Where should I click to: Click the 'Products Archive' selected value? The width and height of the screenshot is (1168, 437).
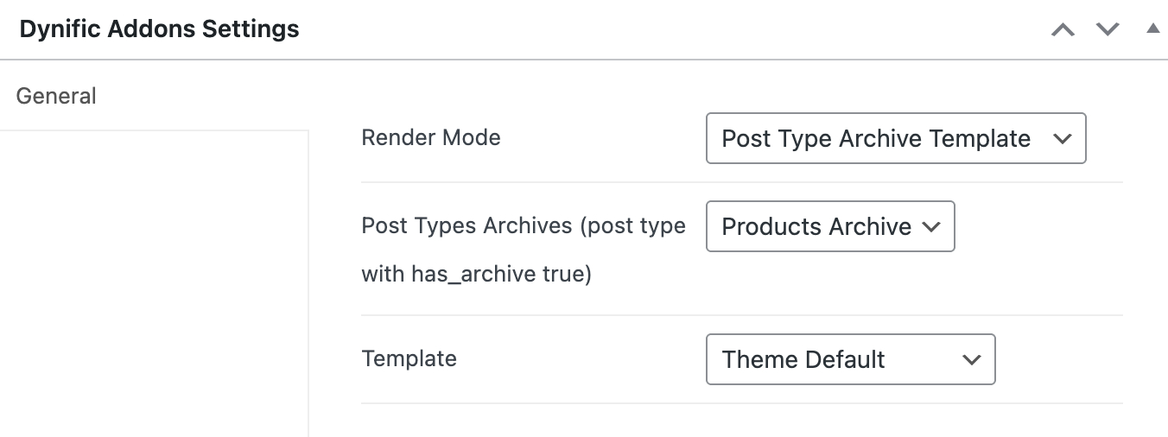(816, 227)
